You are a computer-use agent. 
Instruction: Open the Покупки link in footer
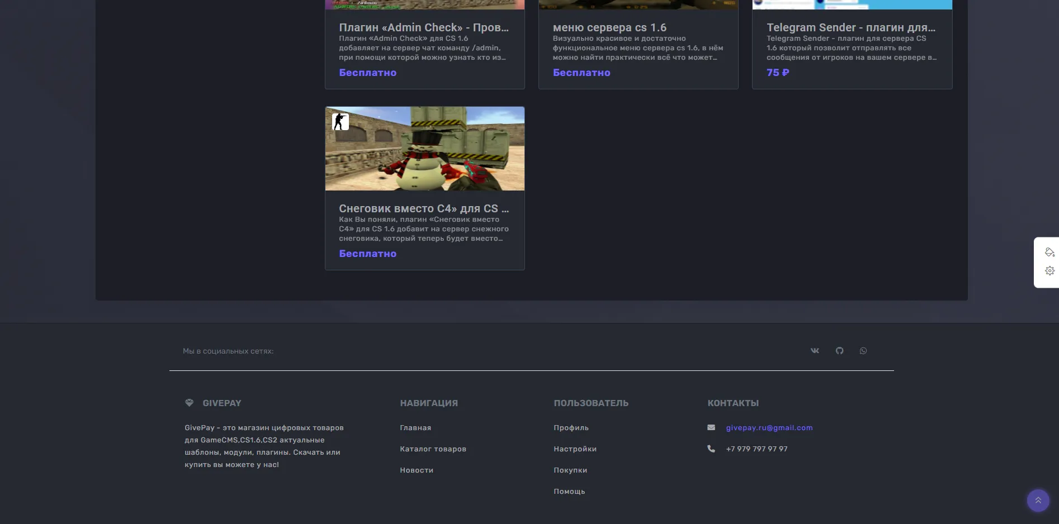click(570, 470)
